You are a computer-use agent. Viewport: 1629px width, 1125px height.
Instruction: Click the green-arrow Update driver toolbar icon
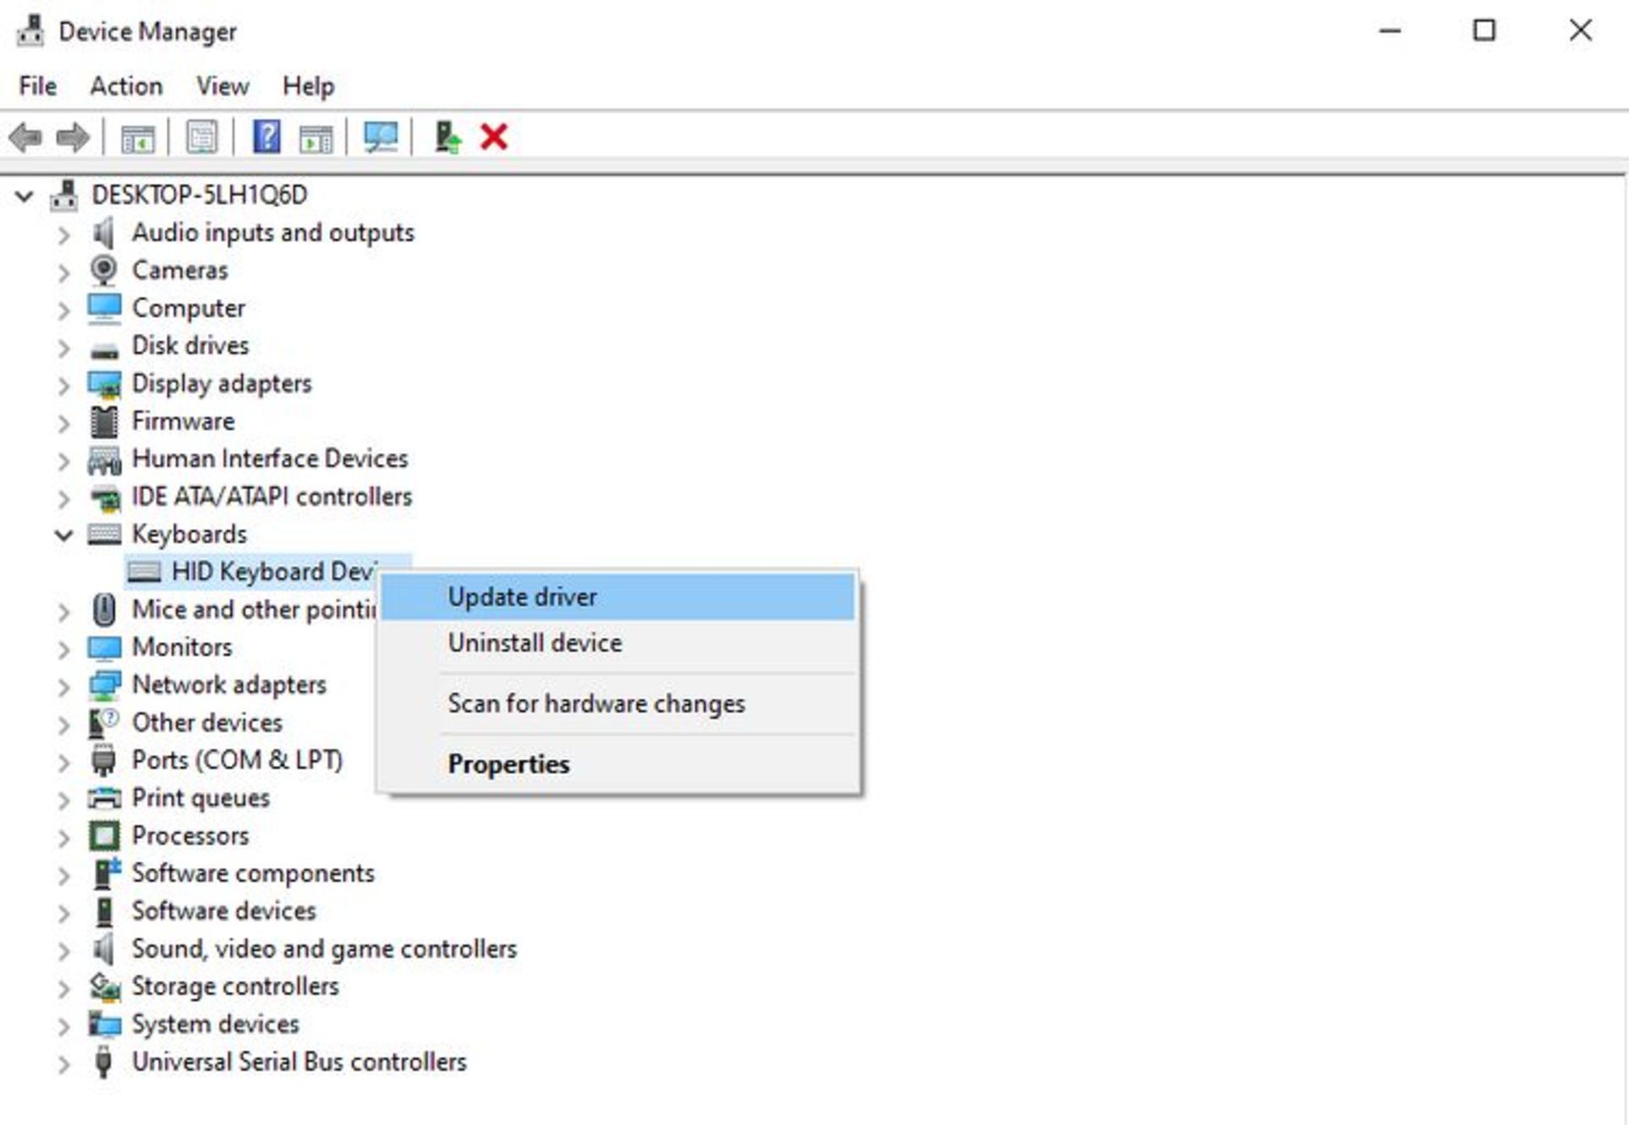coord(447,137)
